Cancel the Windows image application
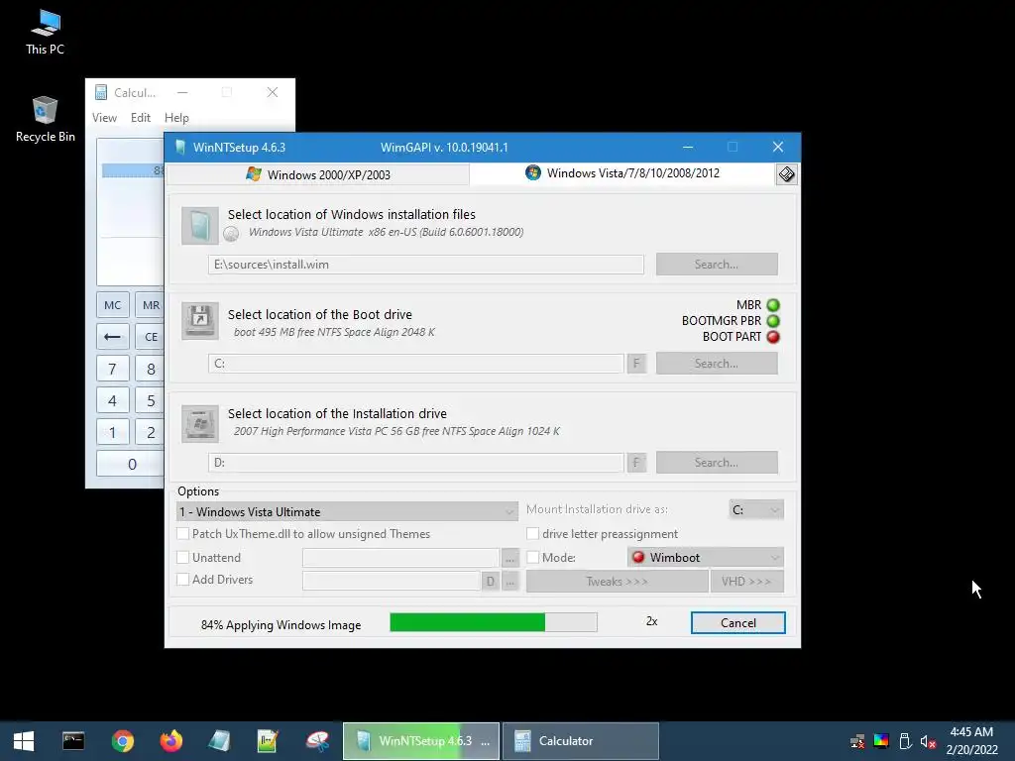The height and width of the screenshot is (761, 1015). click(x=737, y=622)
